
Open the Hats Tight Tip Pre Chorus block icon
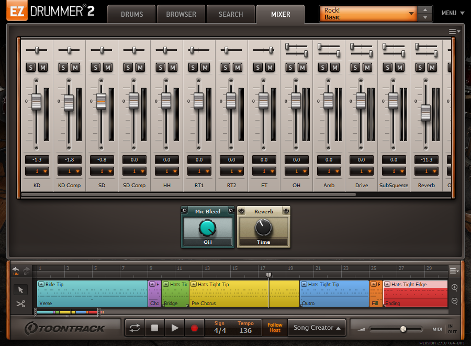pos(194,284)
